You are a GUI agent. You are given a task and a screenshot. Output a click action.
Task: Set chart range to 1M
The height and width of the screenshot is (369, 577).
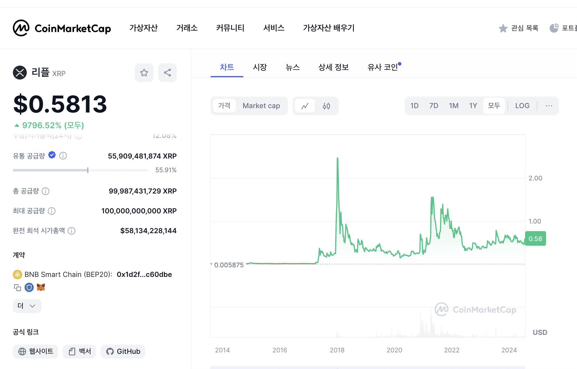tap(454, 106)
